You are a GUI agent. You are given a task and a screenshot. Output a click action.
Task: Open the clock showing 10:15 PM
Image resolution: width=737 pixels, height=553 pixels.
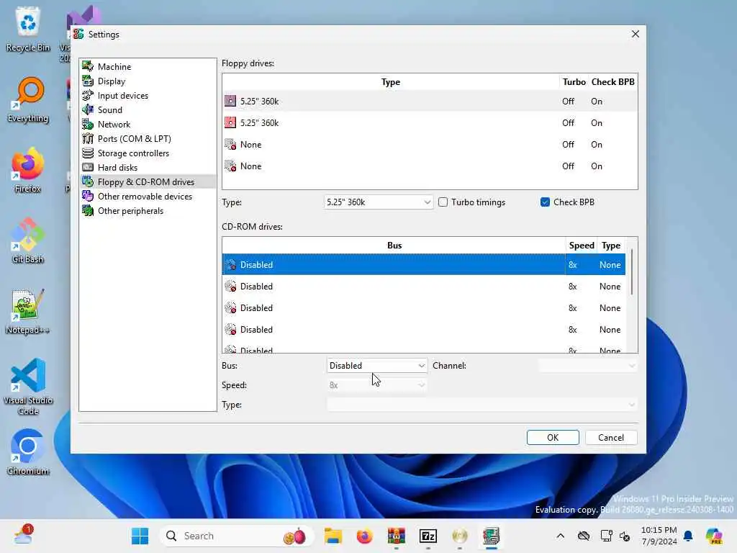coord(659,536)
